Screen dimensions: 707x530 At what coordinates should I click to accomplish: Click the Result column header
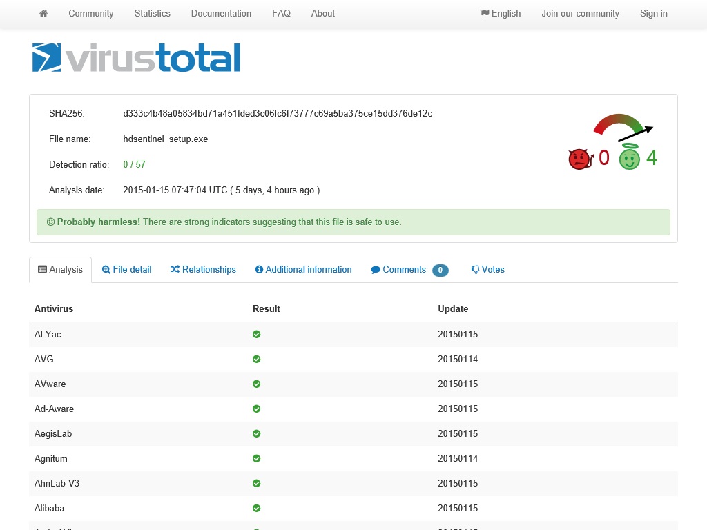267,308
